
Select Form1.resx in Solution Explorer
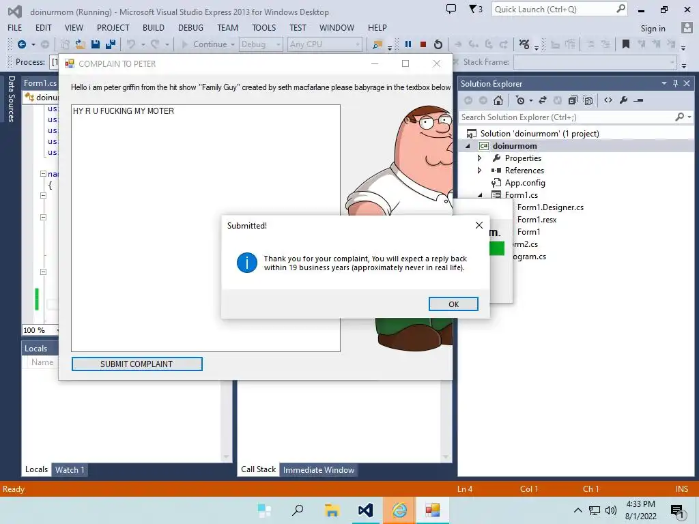(x=537, y=220)
